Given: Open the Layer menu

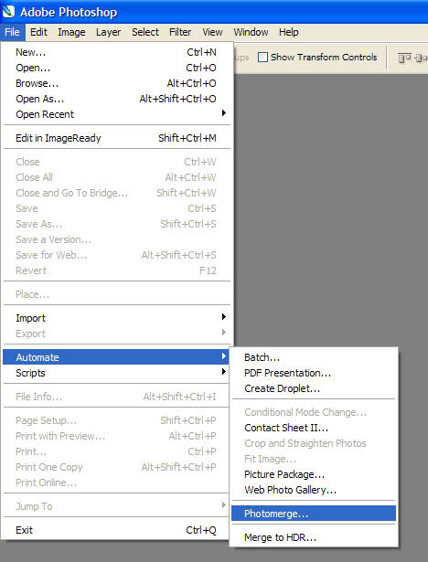Looking at the screenshot, I should click(x=108, y=32).
